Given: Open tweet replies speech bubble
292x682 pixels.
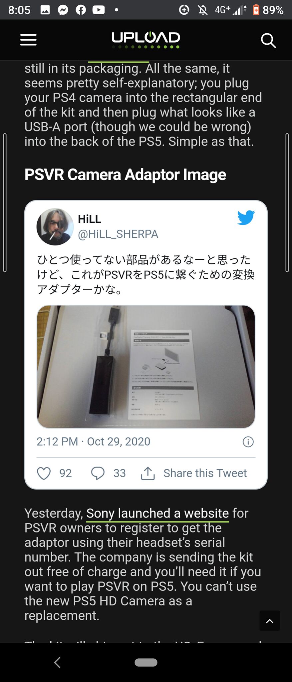Looking at the screenshot, I should [98, 473].
